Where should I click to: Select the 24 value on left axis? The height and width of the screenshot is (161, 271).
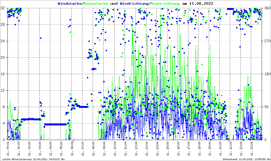[x=3, y=41]
